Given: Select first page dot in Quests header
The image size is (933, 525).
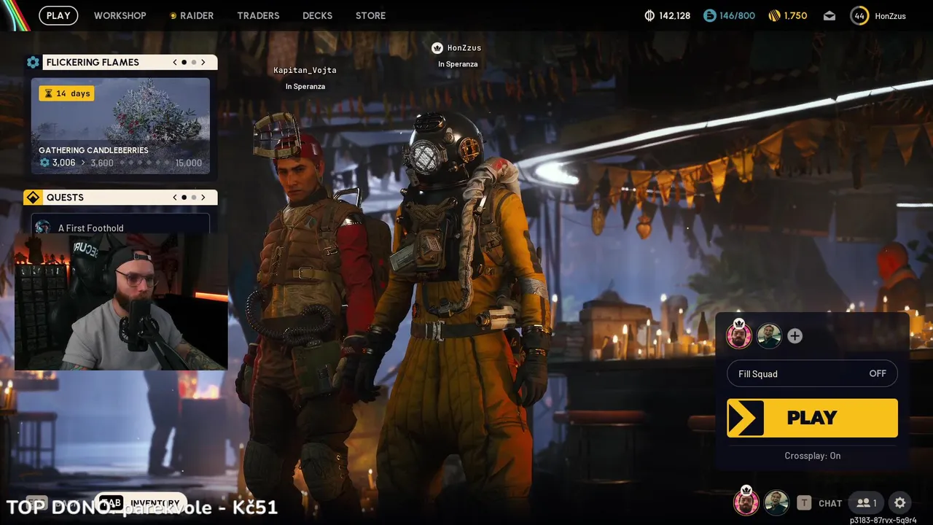Looking at the screenshot, I should pyautogui.click(x=184, y=198).
